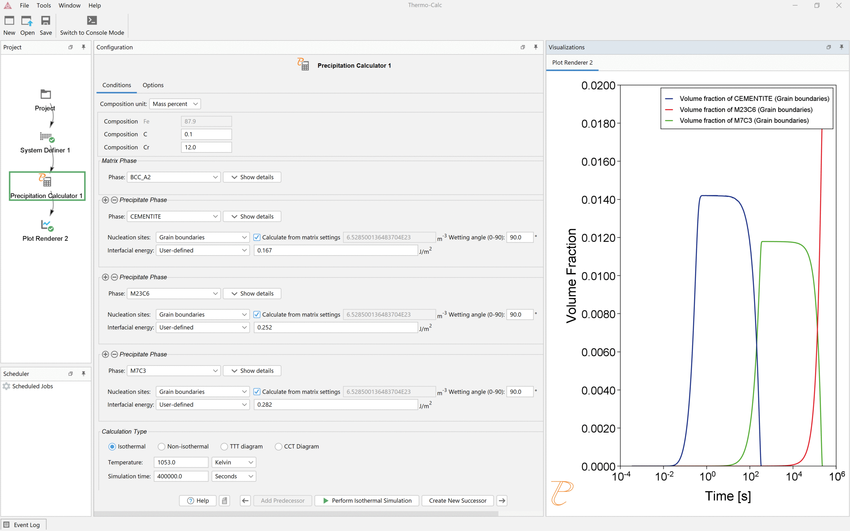Undock the Configuration panel
The width and height of the screenshot is (850, 531).
coord(523,47)
